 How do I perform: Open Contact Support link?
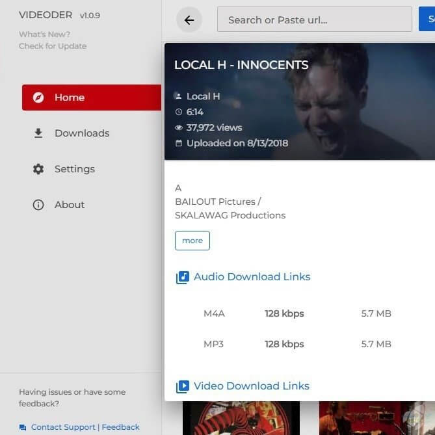(63, 427)
